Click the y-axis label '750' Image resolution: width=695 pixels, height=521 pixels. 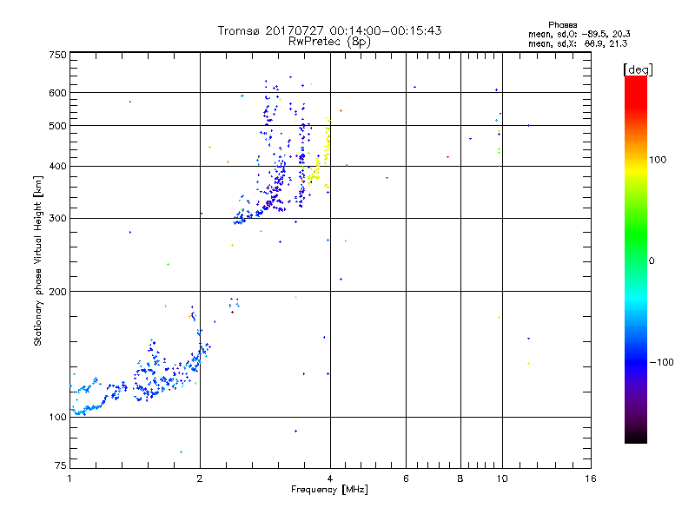pyautogui.click(x=58, y=55)
